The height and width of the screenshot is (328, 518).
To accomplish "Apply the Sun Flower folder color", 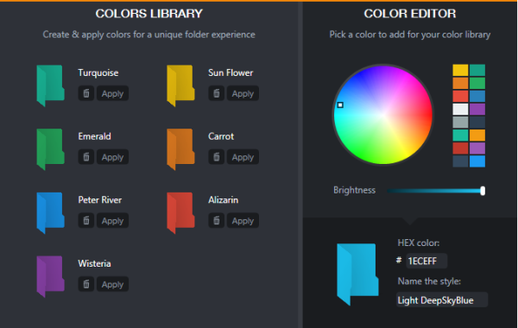I will [x=243, y=93].
